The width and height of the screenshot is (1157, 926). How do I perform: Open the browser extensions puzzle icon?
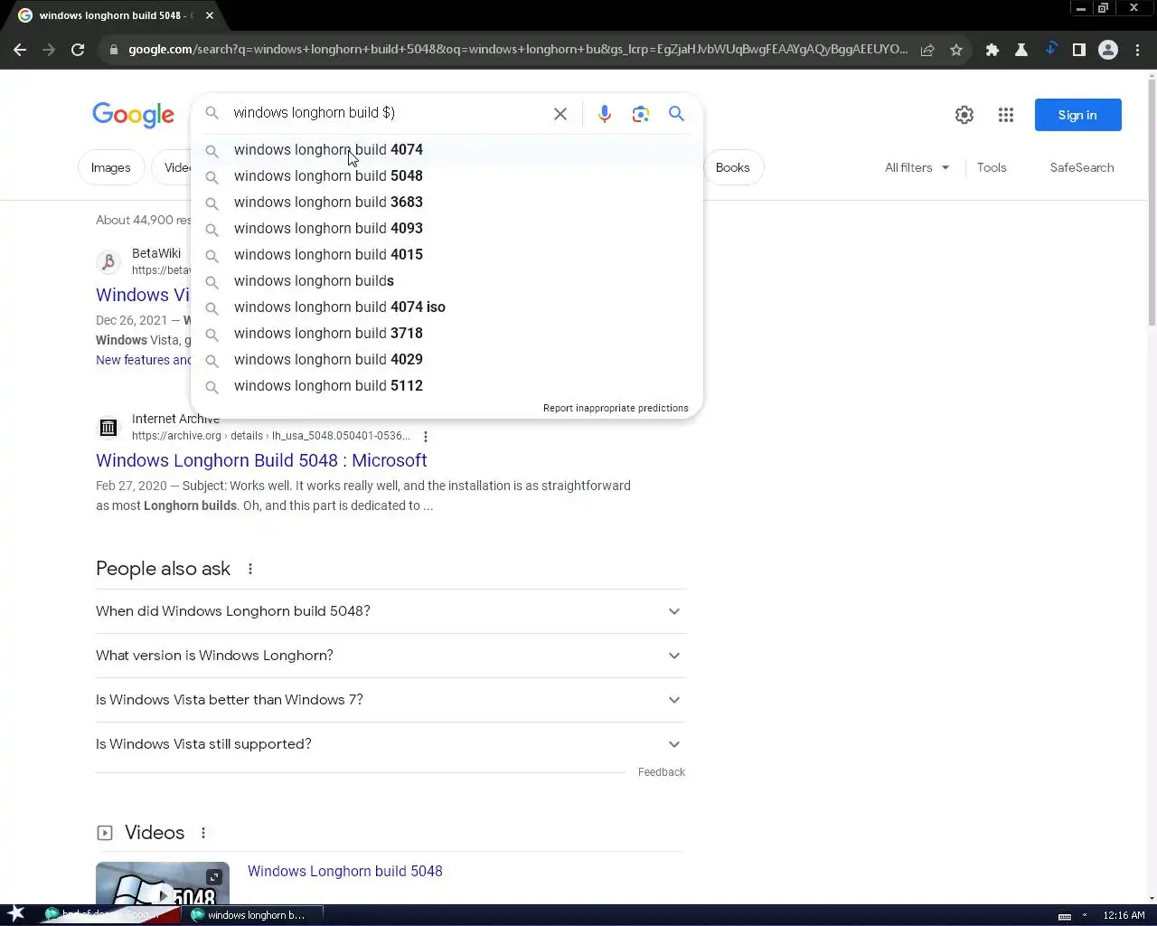point(992,50)
